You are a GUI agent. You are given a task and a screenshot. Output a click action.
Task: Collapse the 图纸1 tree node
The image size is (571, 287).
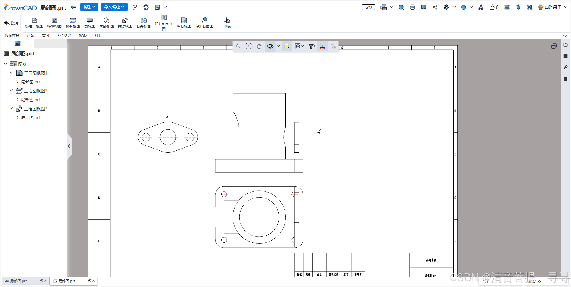5,64
